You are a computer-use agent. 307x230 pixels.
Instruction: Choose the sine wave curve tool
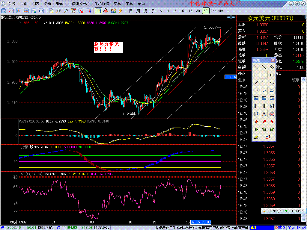(x=272, y=83)
